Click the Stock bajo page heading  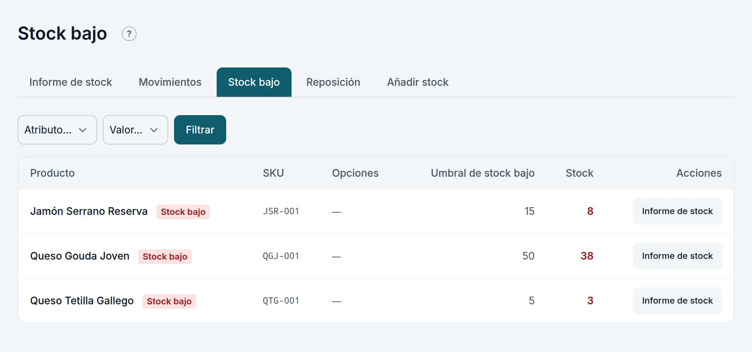tap(62, 34)
